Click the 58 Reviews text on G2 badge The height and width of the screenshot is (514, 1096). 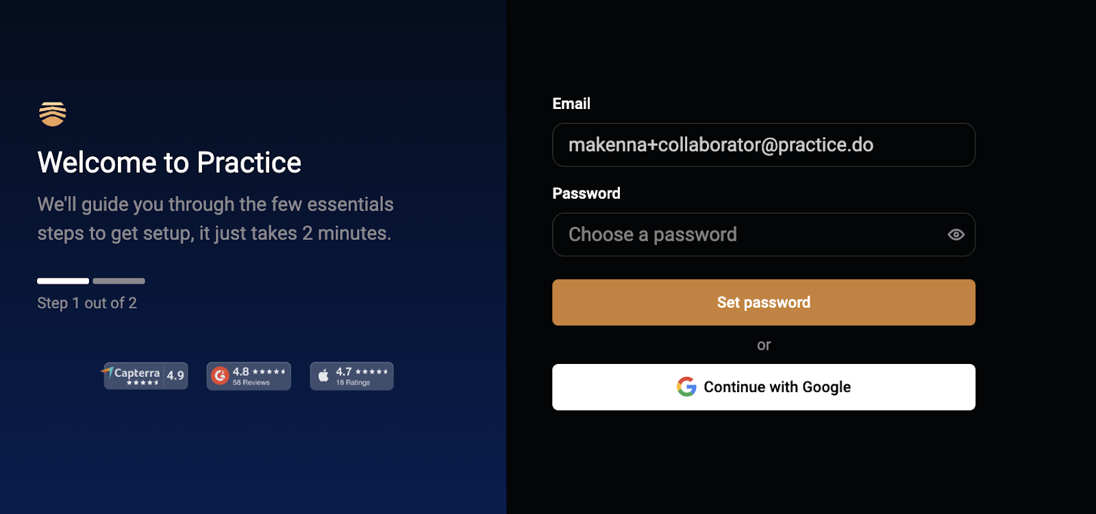pyautogui.click(x=251, y=382)
